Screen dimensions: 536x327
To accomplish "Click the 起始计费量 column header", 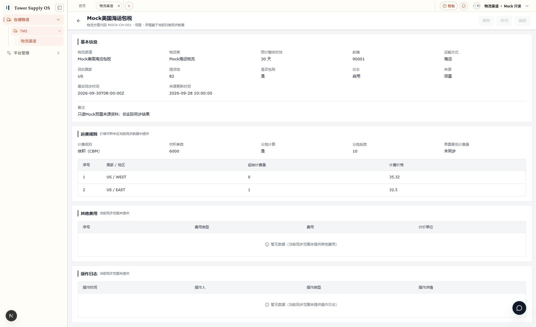I will (x=257, y=165).
